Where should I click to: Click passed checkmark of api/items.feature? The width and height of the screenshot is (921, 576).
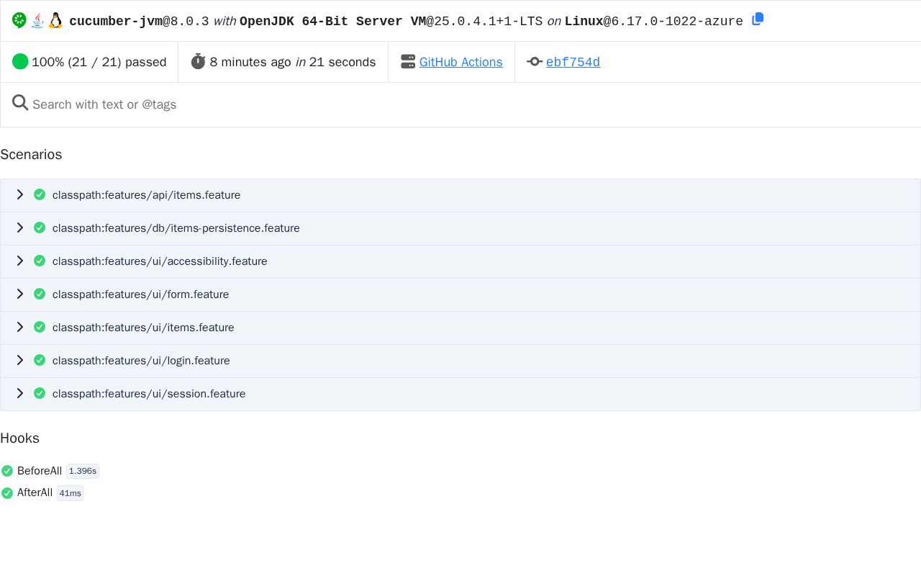tap(40, 194)
